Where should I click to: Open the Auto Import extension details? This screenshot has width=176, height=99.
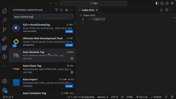[x=42, y=83]
